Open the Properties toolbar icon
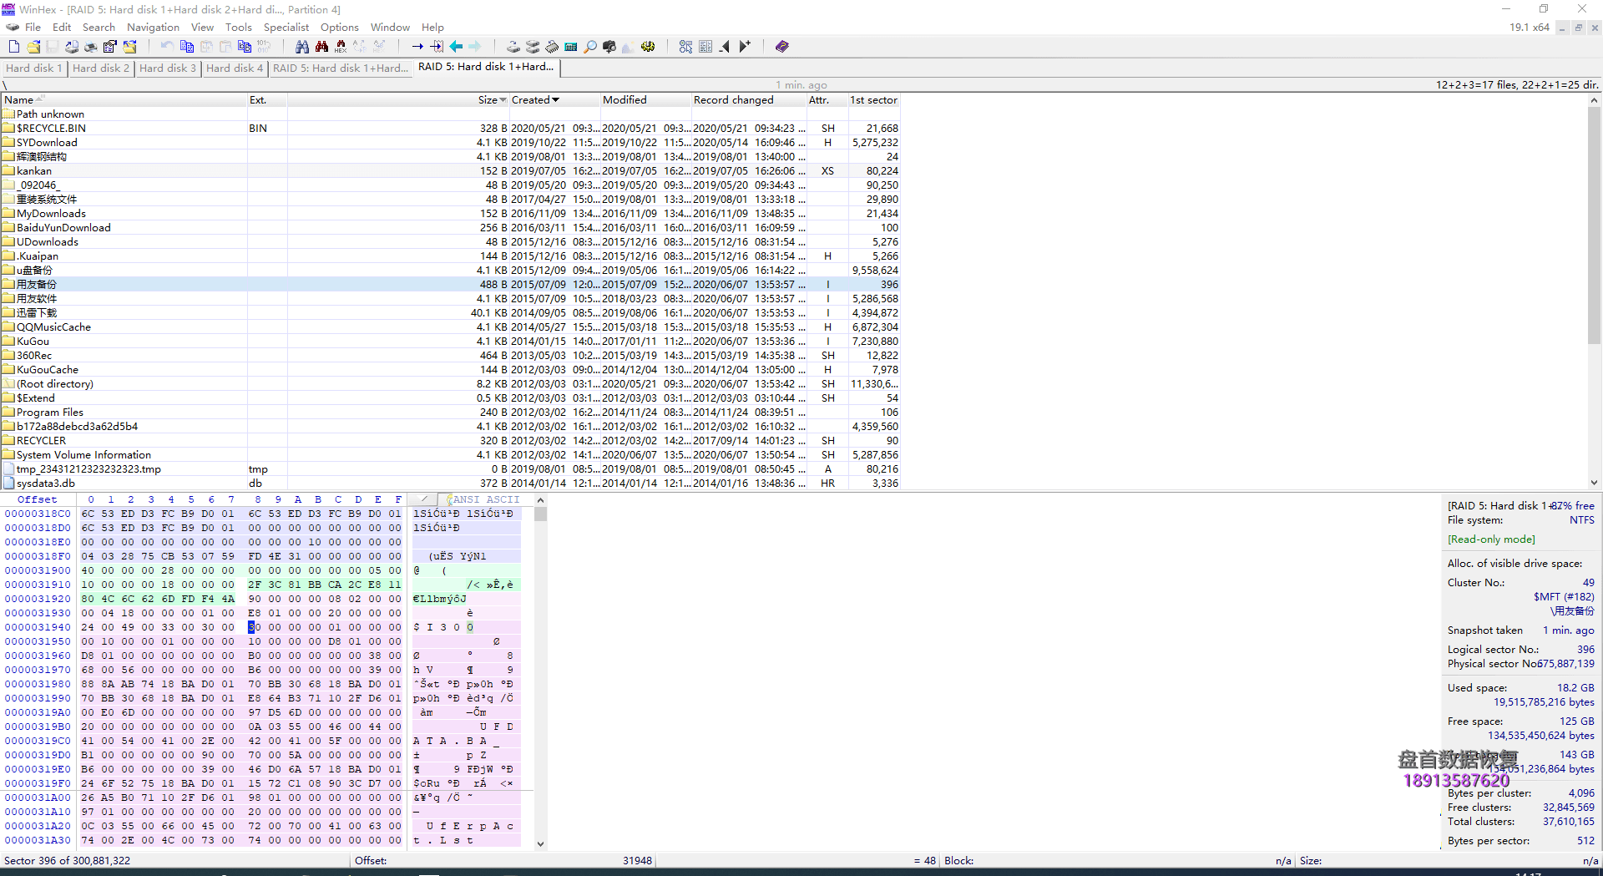Viewport: 1603px width, 876px height. (109, 47)
